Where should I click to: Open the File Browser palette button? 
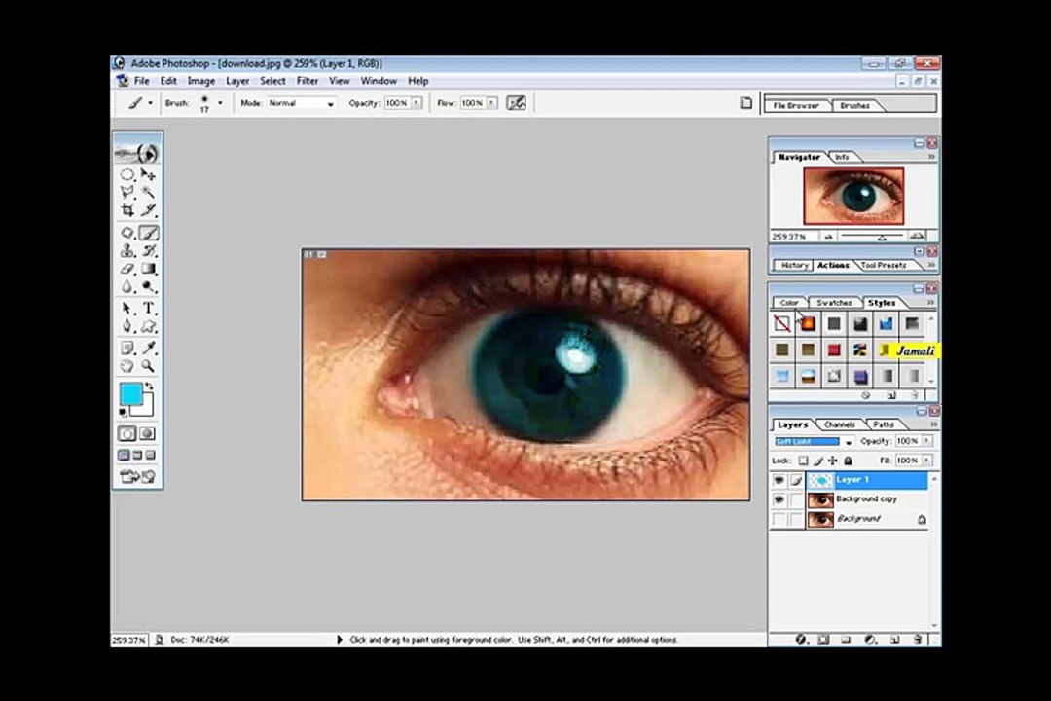[796, 105]
